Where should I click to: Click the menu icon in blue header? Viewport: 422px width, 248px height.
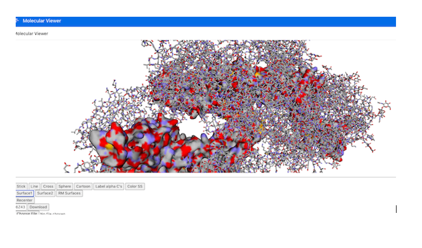[17, 21]
